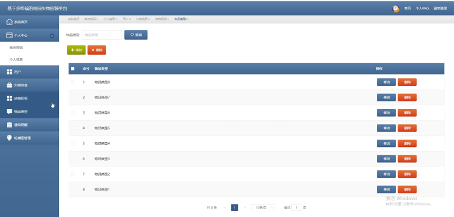Check the box for row 物品类型5
Viewport: 454px width, 217px height.
coord(72,128)
